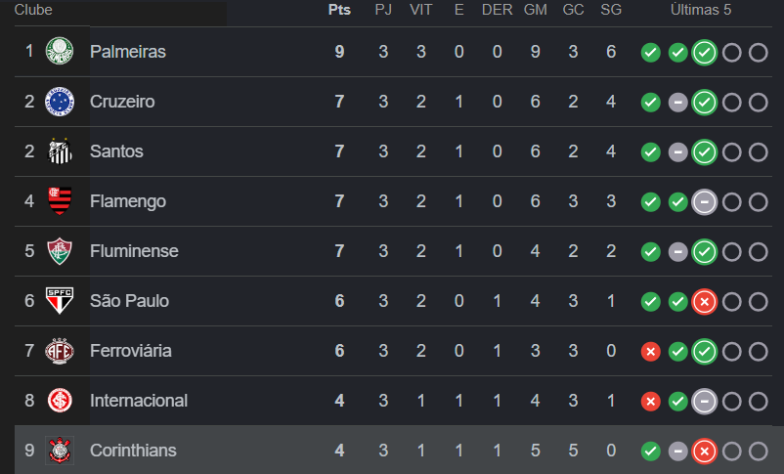The height and width of the screenshot is (474, 784).
Task: Click Palmeiras' highlighted latest win result icon
Action: click(704, 53)
